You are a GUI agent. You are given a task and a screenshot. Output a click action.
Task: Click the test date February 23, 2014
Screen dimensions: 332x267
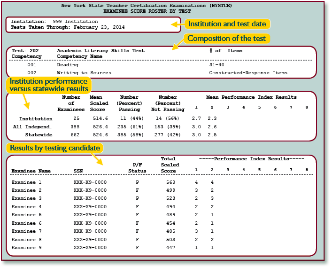(98, 27)
